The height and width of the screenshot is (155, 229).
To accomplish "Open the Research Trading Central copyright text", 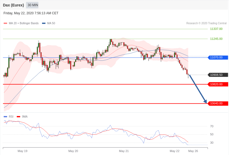I will click(206, 23).
